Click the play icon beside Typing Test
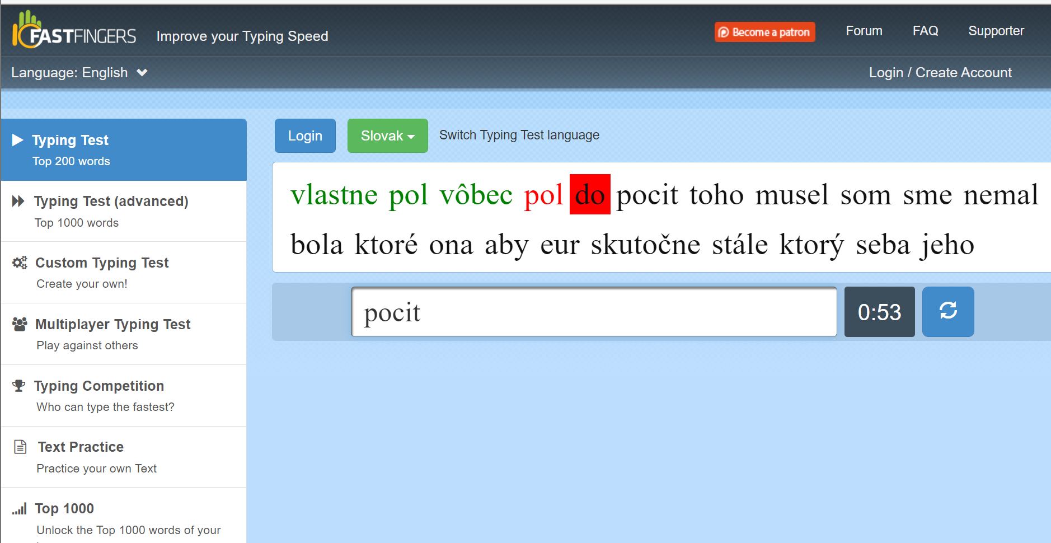 (18, 140)
